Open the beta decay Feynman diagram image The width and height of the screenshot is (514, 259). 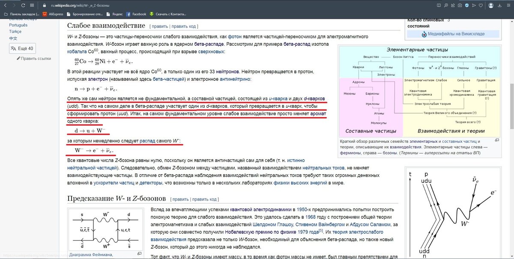(x=454, y=212)
